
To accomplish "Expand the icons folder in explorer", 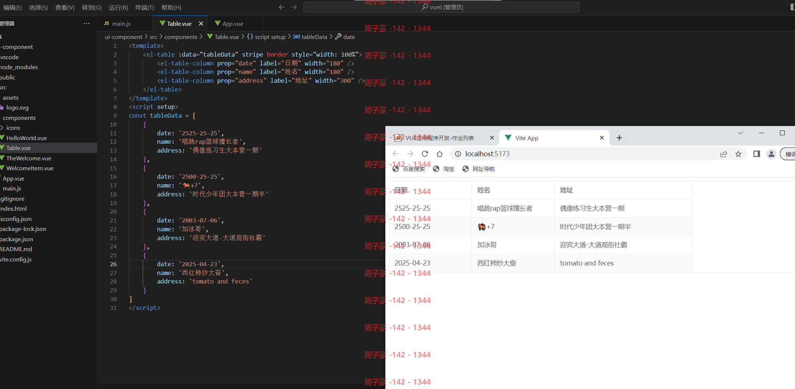I will (x=13, y=128).
